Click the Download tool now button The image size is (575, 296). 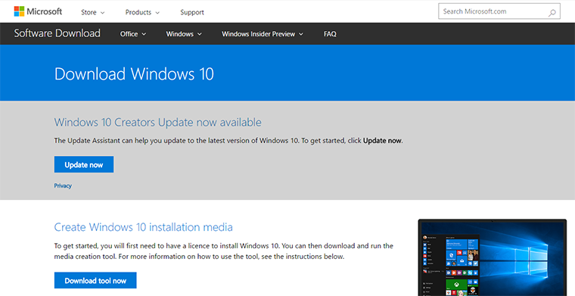coord(95,280)
